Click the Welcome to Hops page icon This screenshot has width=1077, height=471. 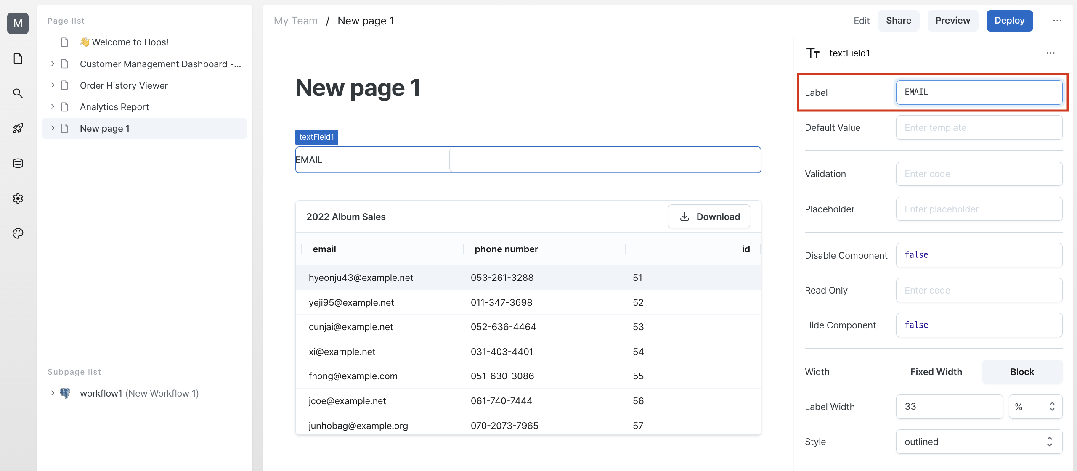tap(64, 42)
